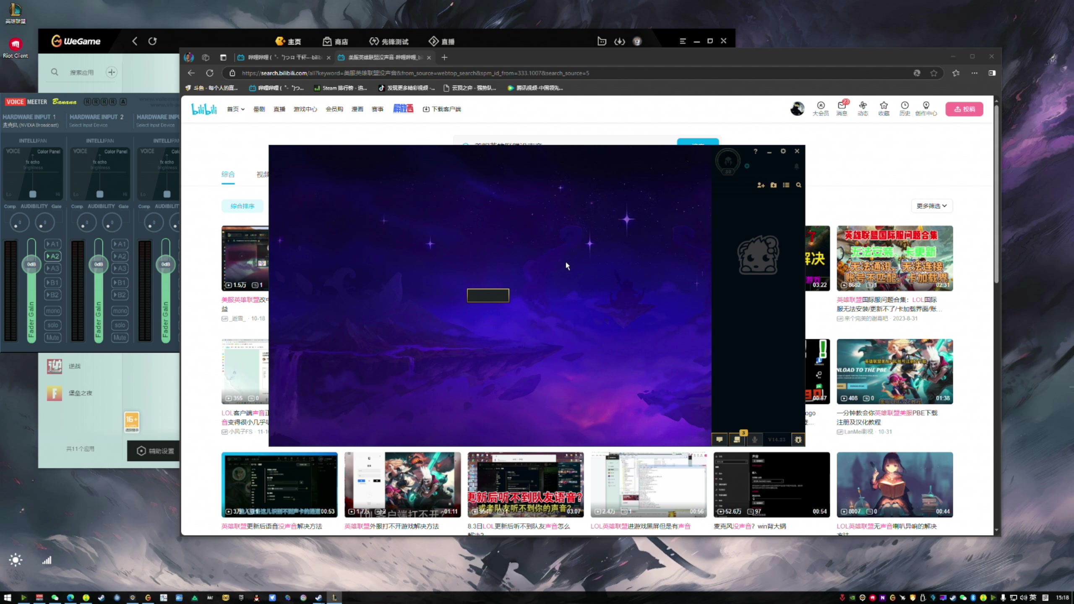The height and width of the screenshot is (604, 1074).
Task: Open missions icon with badge 3
Action: (x=737, y=439)
